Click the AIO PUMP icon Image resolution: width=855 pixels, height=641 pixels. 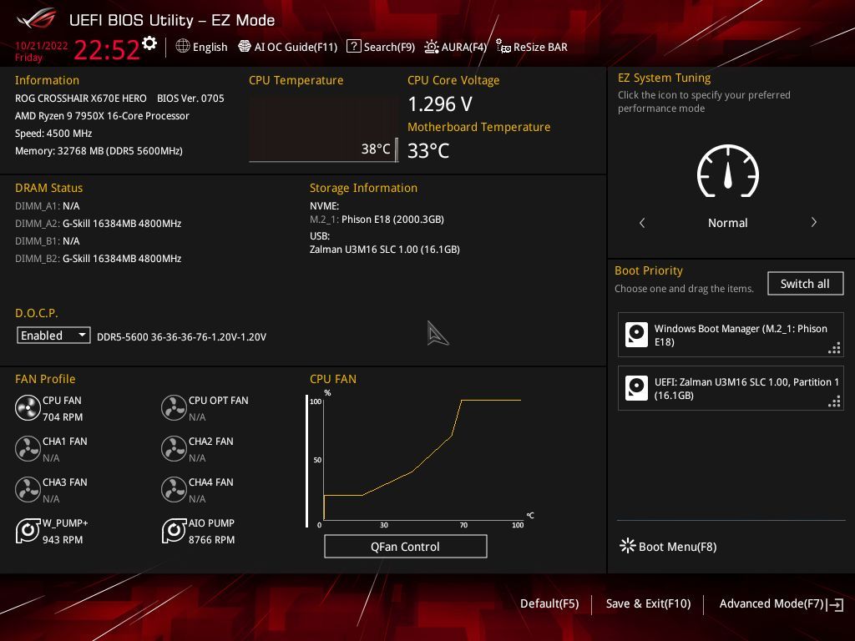(174, 530)
